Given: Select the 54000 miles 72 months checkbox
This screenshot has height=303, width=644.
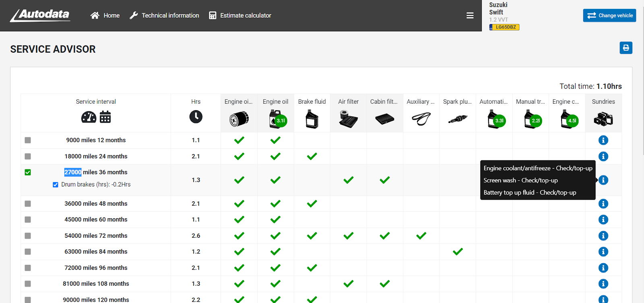Looking at the screenshot, I should point(28,236).
